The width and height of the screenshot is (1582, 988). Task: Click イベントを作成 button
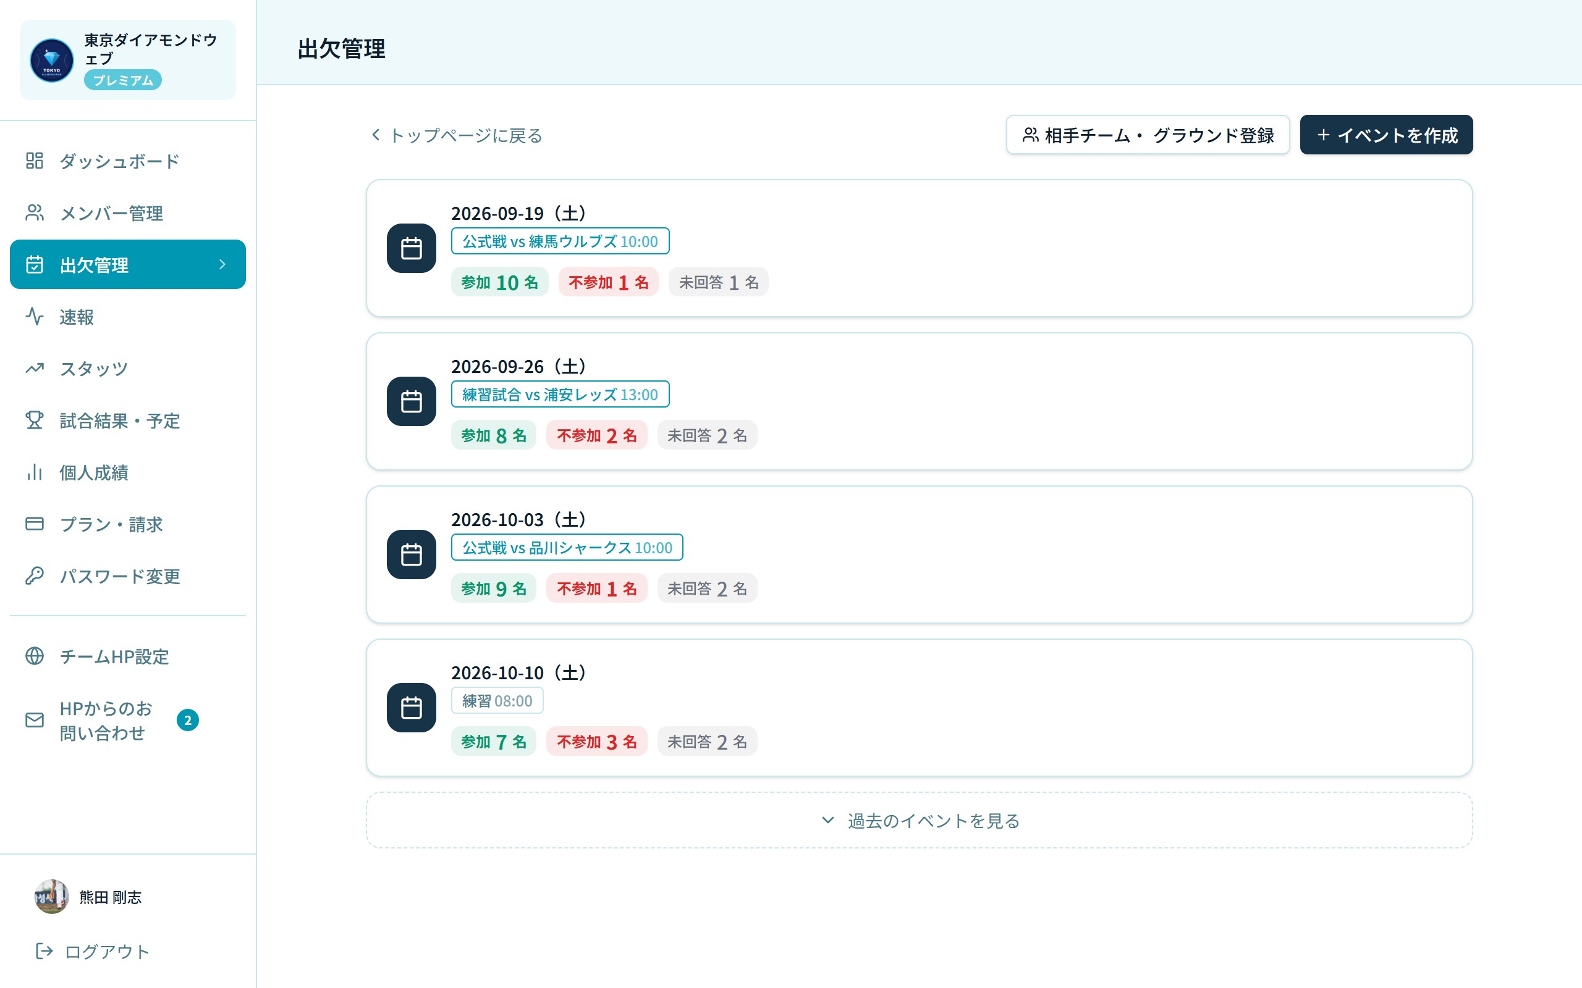click(x=1386, y=135)
